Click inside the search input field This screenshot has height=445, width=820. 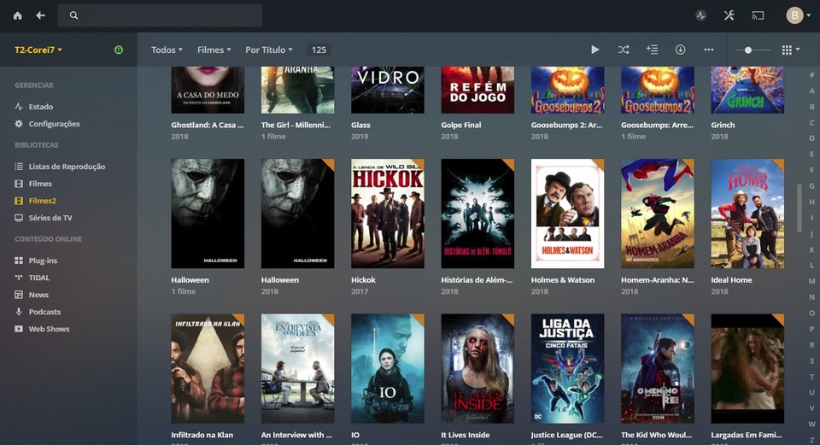160,15
